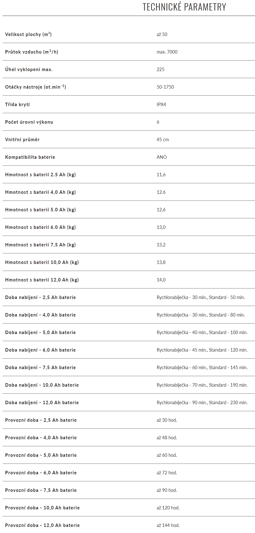Select the Úhel vyklopení max. row label

29,69
